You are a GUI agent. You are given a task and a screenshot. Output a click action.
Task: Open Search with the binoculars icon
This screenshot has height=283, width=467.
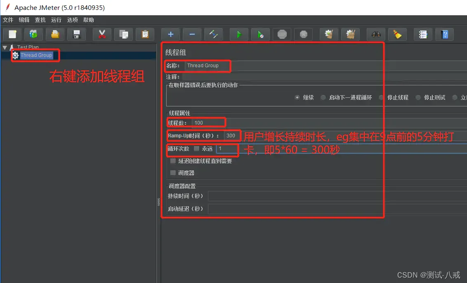tap(376, 35)
